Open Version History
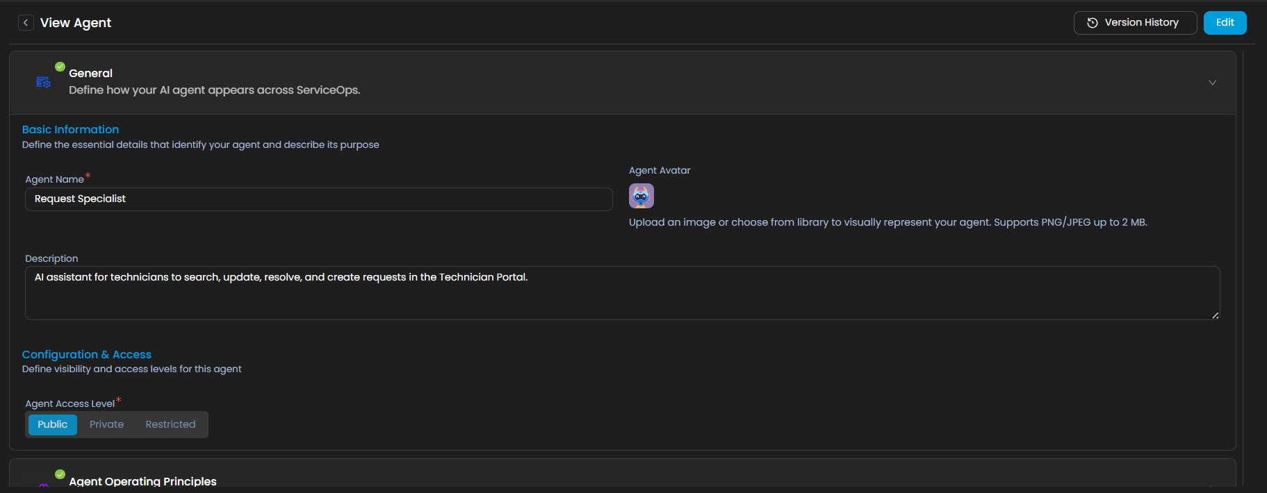 [x=1141, y=23]
